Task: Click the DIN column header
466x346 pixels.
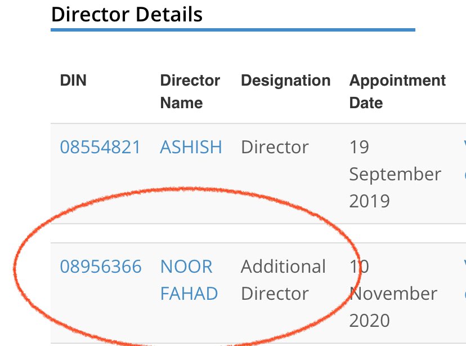Action: [73, 81]
